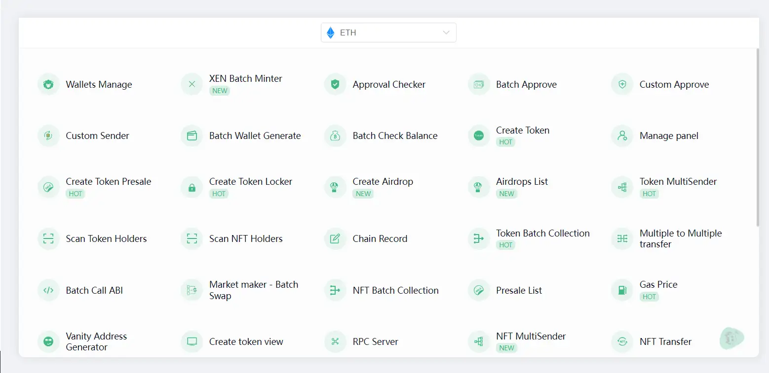Click the floating assistant bubble icon
The image size is (769, 373).
click(731, 338)
